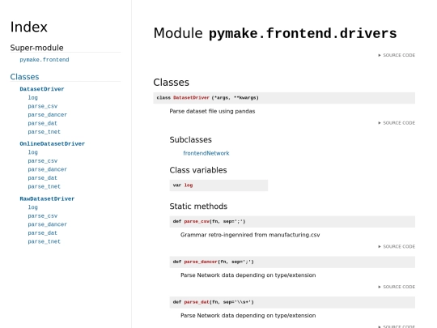This screenshot has height=328, width=437.
Task: Expand SOURCE CODE under DatasetDriver class description
Action: [397, 123]
